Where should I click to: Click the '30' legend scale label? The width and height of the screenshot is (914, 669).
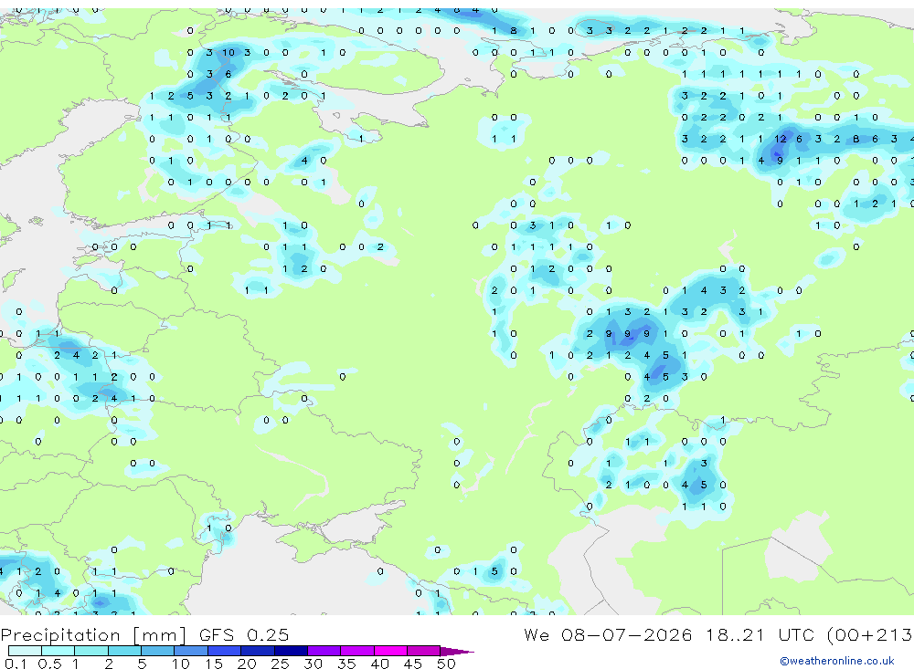click(x=313, y=664)
